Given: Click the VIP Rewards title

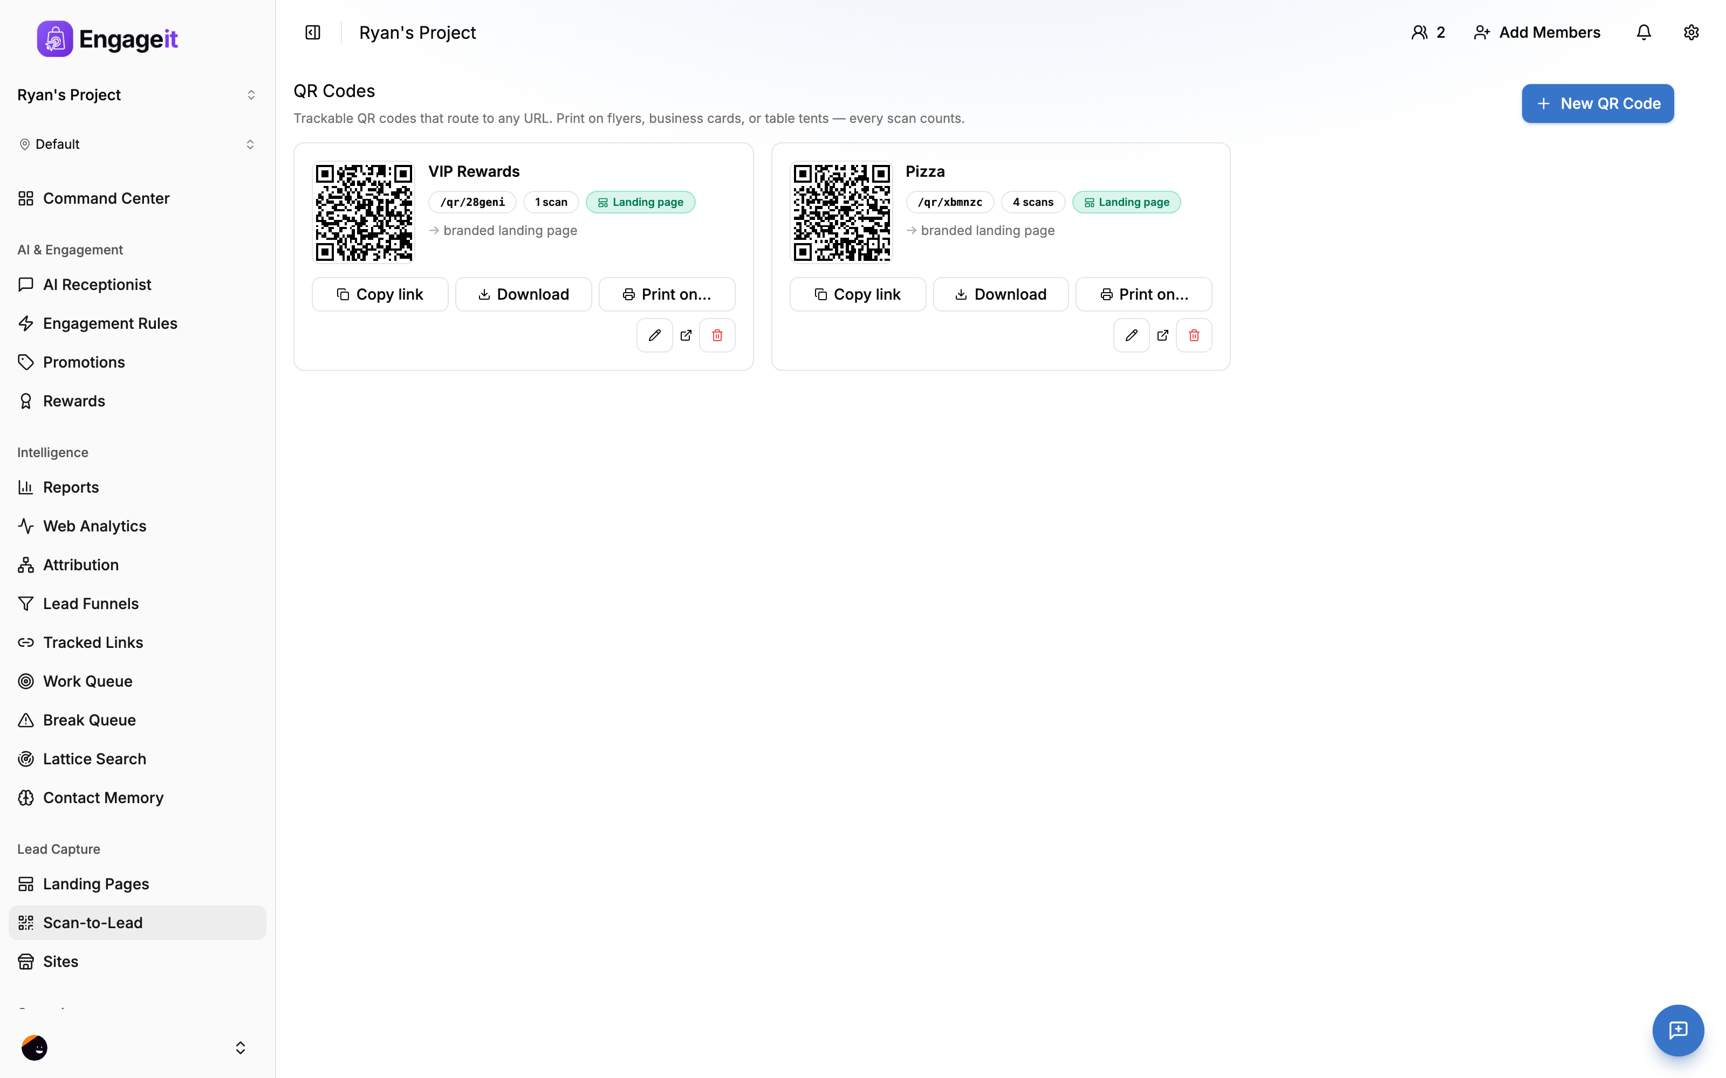Looking at the screenshot, I should click(474, 172).
